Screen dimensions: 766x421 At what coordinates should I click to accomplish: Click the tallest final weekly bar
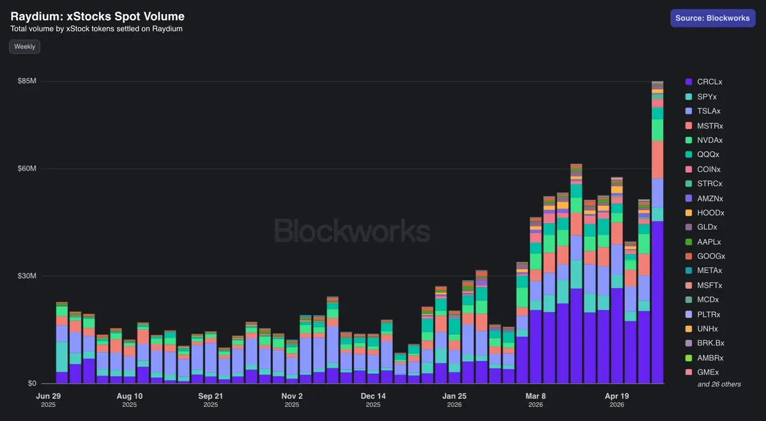[x=657, y=232]
